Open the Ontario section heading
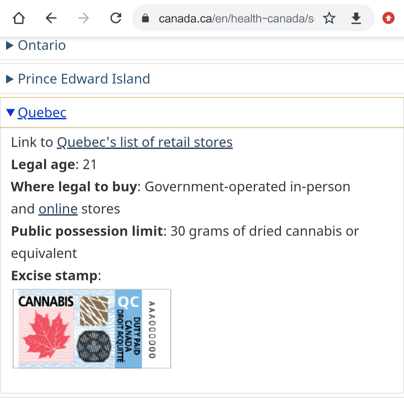Viewport: 404px width, 398px height. coord(42,45)
